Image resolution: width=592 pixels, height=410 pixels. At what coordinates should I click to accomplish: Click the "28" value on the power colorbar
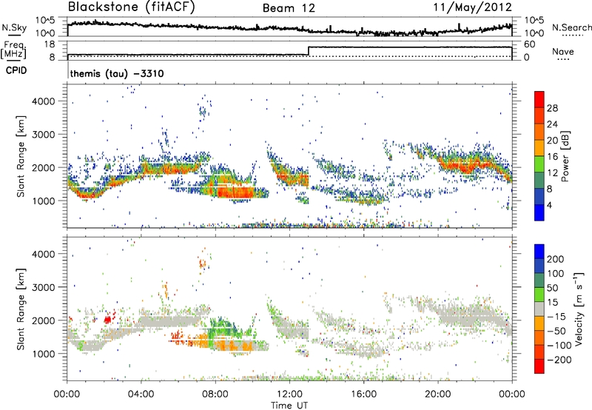(552, 108)
